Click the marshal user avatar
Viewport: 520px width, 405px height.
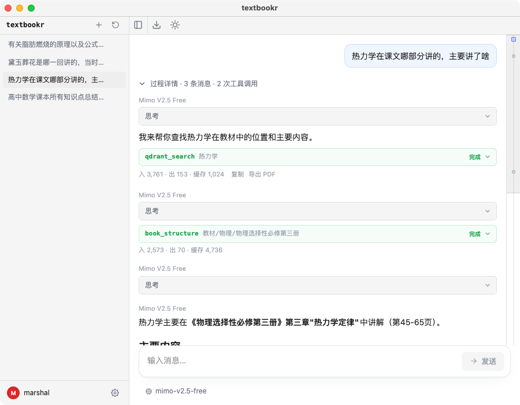[x=13, y=393]
